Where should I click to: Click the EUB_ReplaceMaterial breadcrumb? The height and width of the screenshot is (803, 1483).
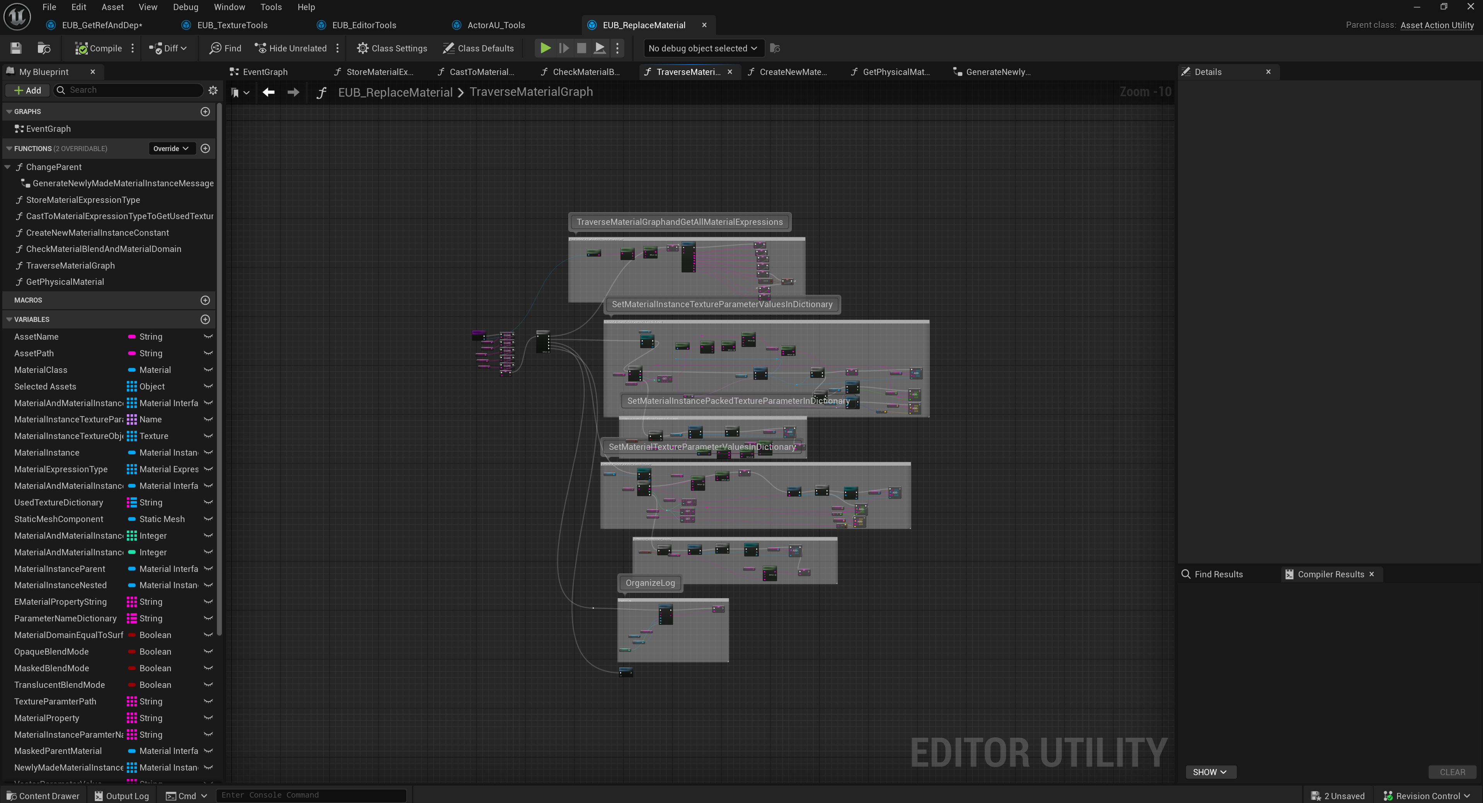coord(395,92)
